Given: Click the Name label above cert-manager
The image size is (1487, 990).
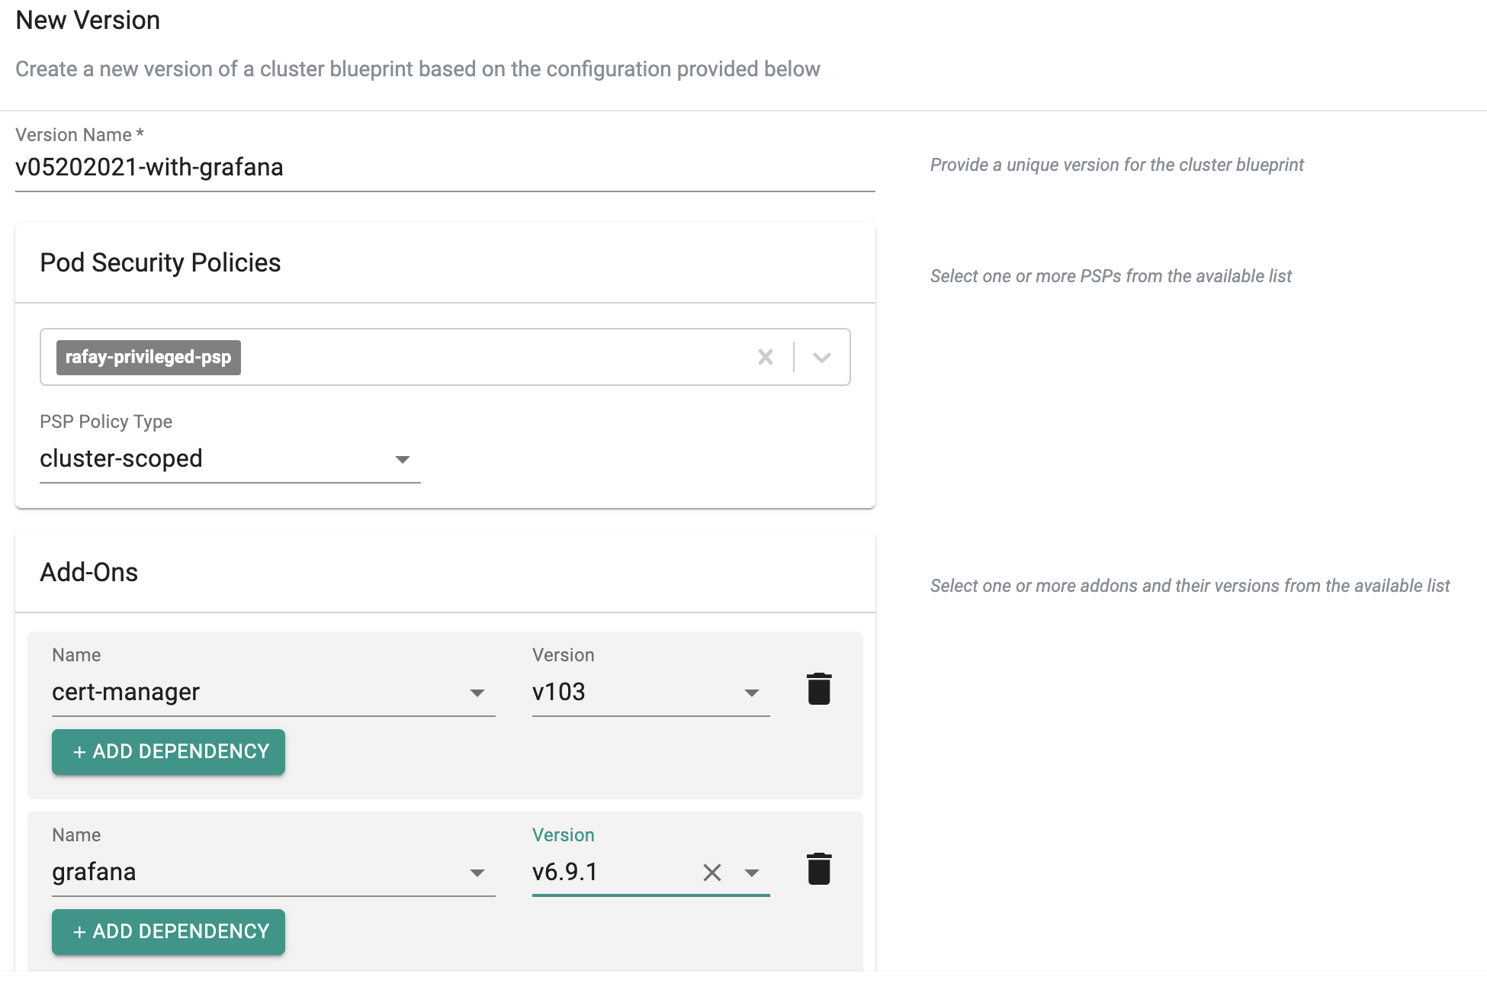Looking at the screenshot, I should (x=76, y=655).
